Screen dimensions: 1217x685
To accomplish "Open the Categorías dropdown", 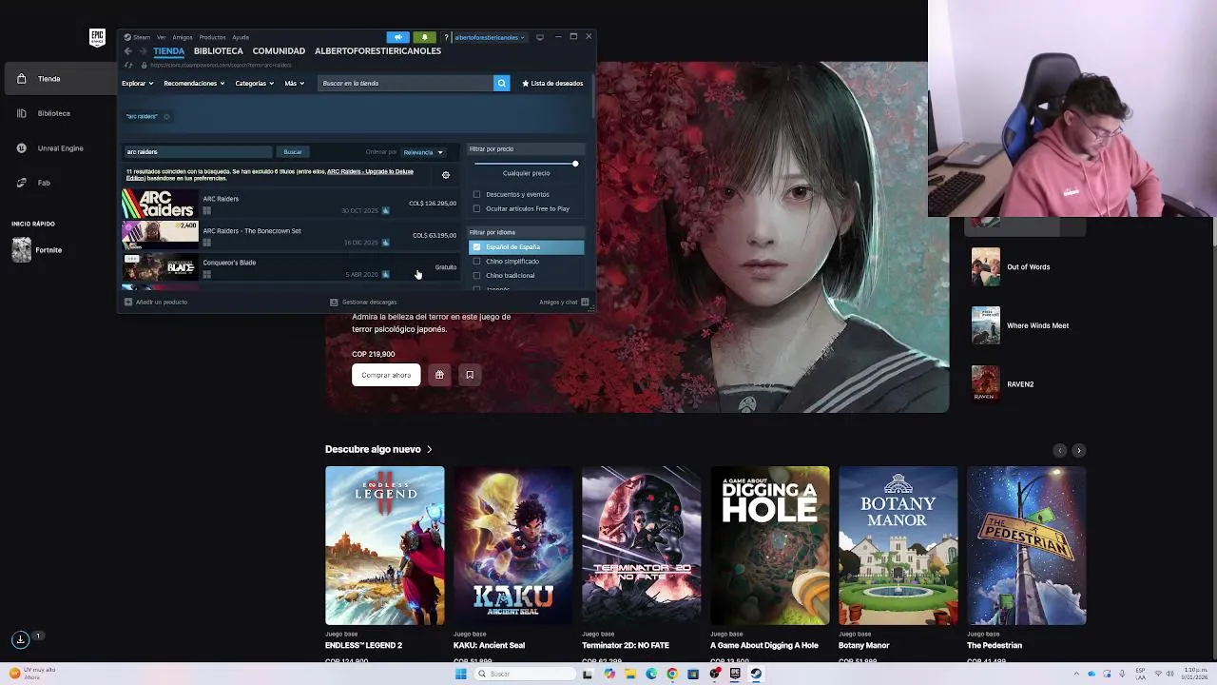I will point(254,83).
